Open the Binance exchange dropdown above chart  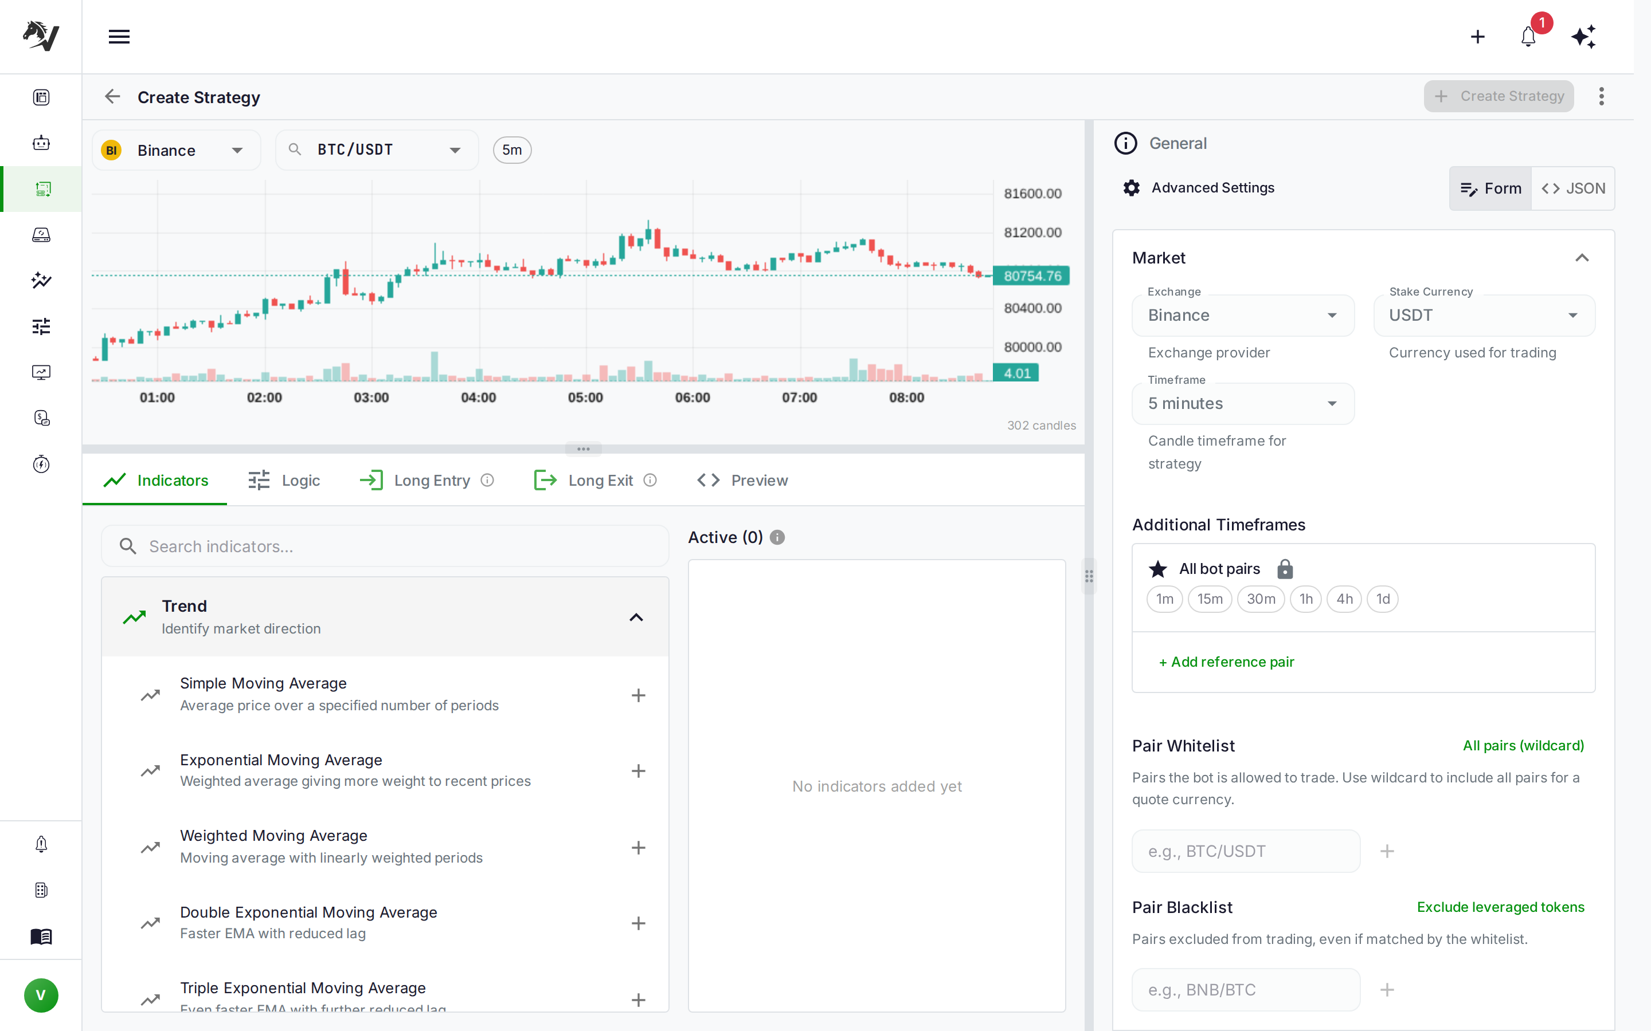[x=177, y=150]
